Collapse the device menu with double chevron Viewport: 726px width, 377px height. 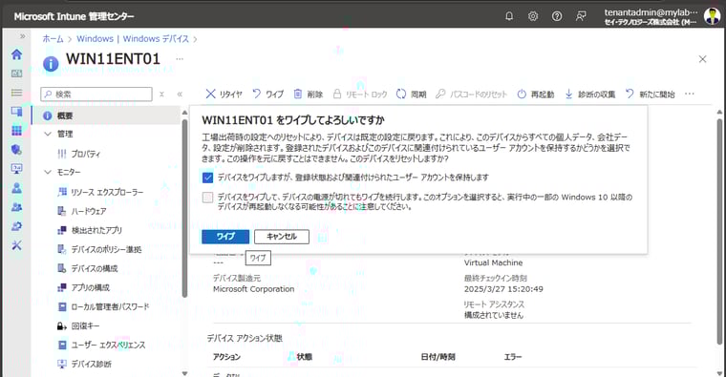180,94
